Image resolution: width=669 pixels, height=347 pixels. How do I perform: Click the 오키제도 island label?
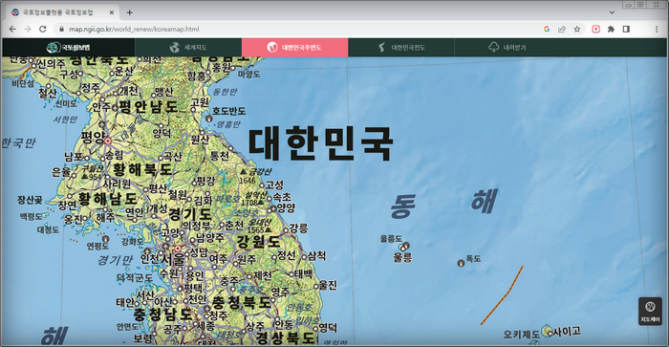click(x=522, y=335)
